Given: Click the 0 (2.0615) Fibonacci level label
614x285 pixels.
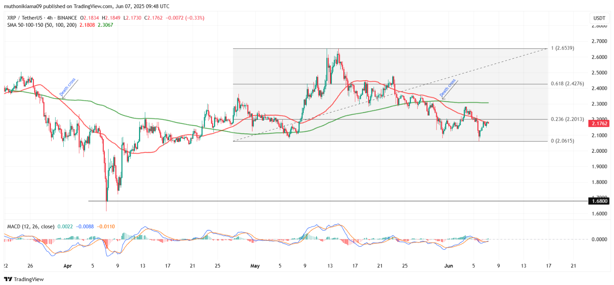Looking at the screenshot, I should click(x=562, y=141).
